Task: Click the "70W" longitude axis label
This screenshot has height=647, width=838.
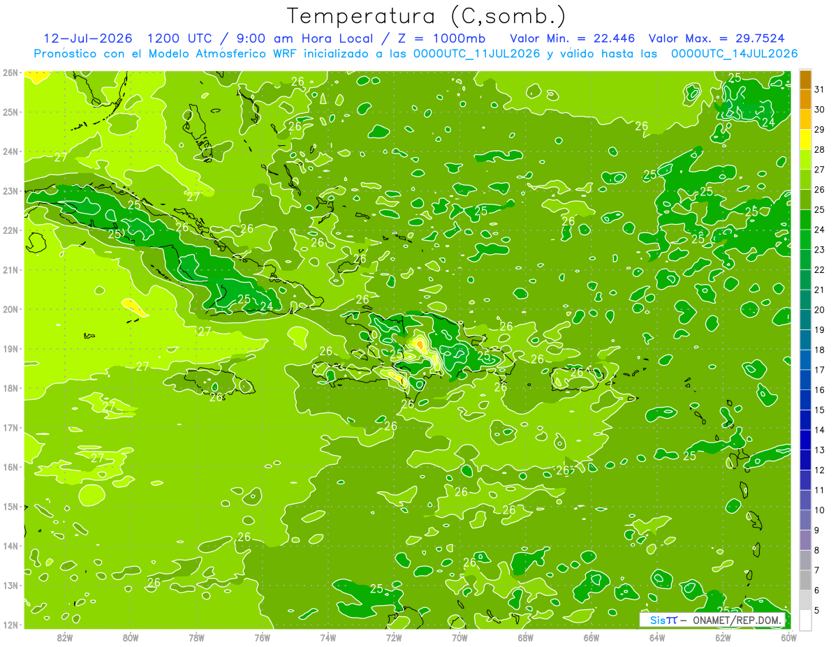Action: tap(460, 637)
